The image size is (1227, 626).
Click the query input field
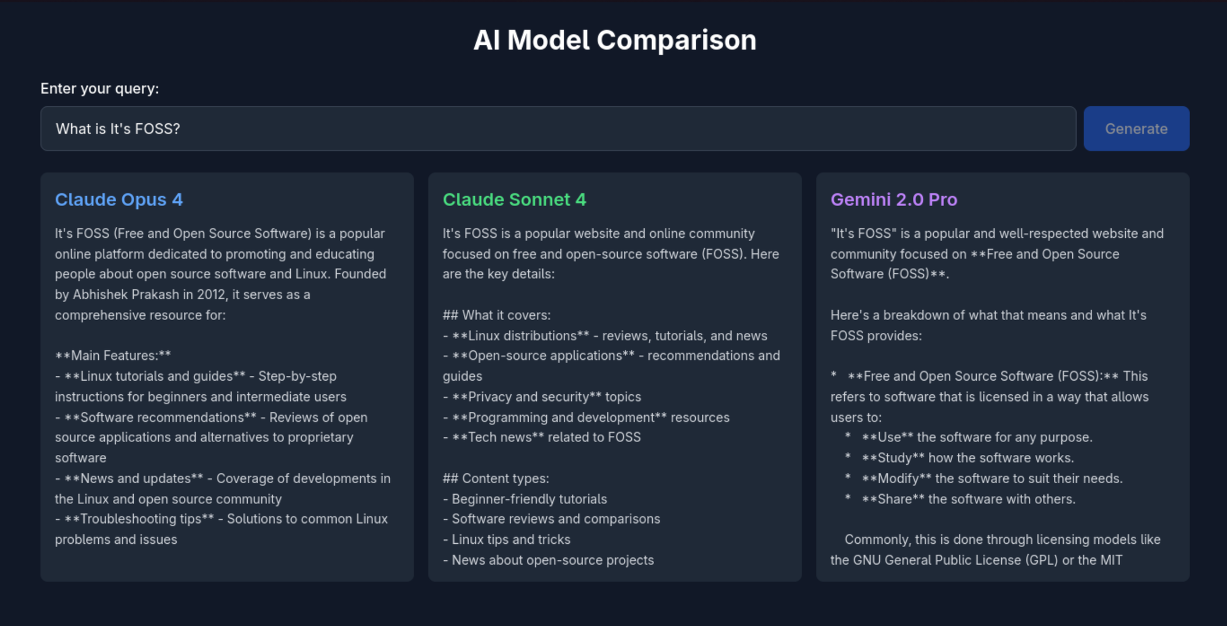click(x=558, y=129)
